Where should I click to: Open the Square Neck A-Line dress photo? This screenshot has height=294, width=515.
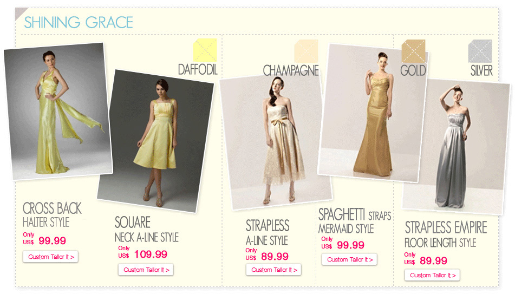[x=156, y=141]
